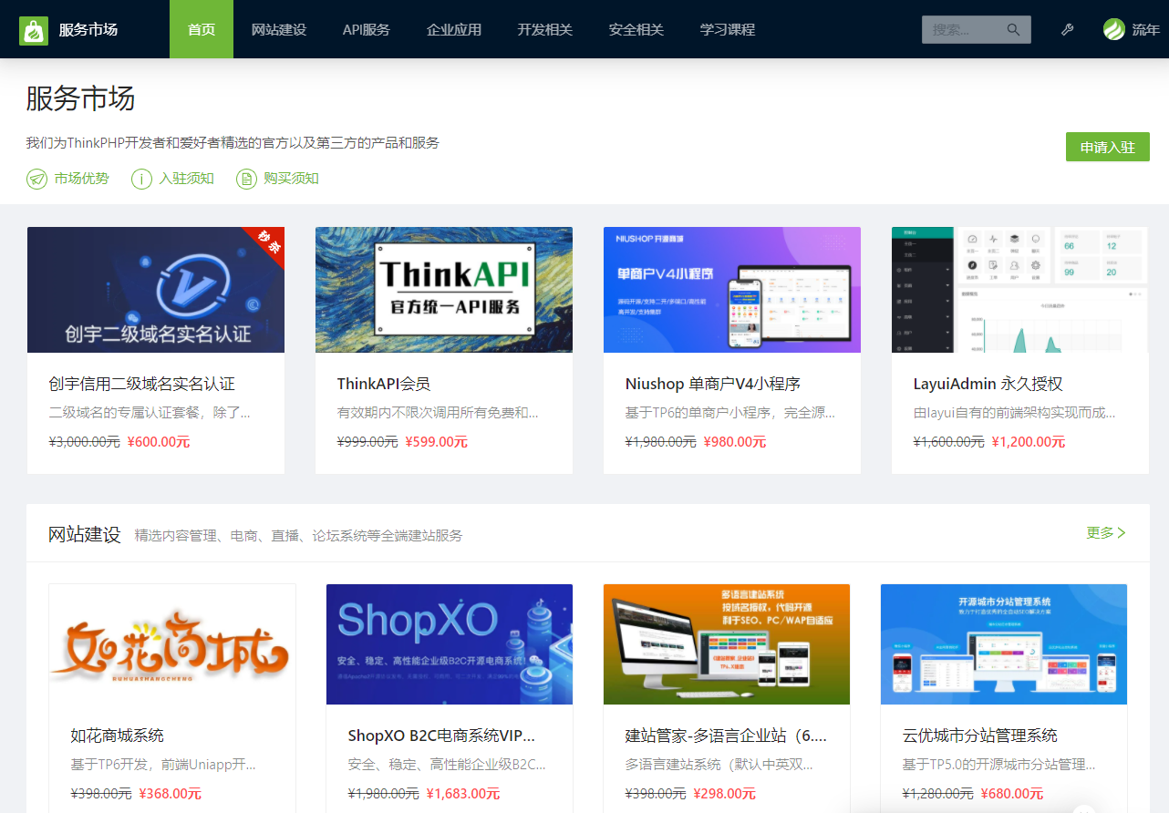The image size is (1169, 813).
Task: Open the 企业应用 nav menu
Action: pyautogui.click(x=454, y=29)
